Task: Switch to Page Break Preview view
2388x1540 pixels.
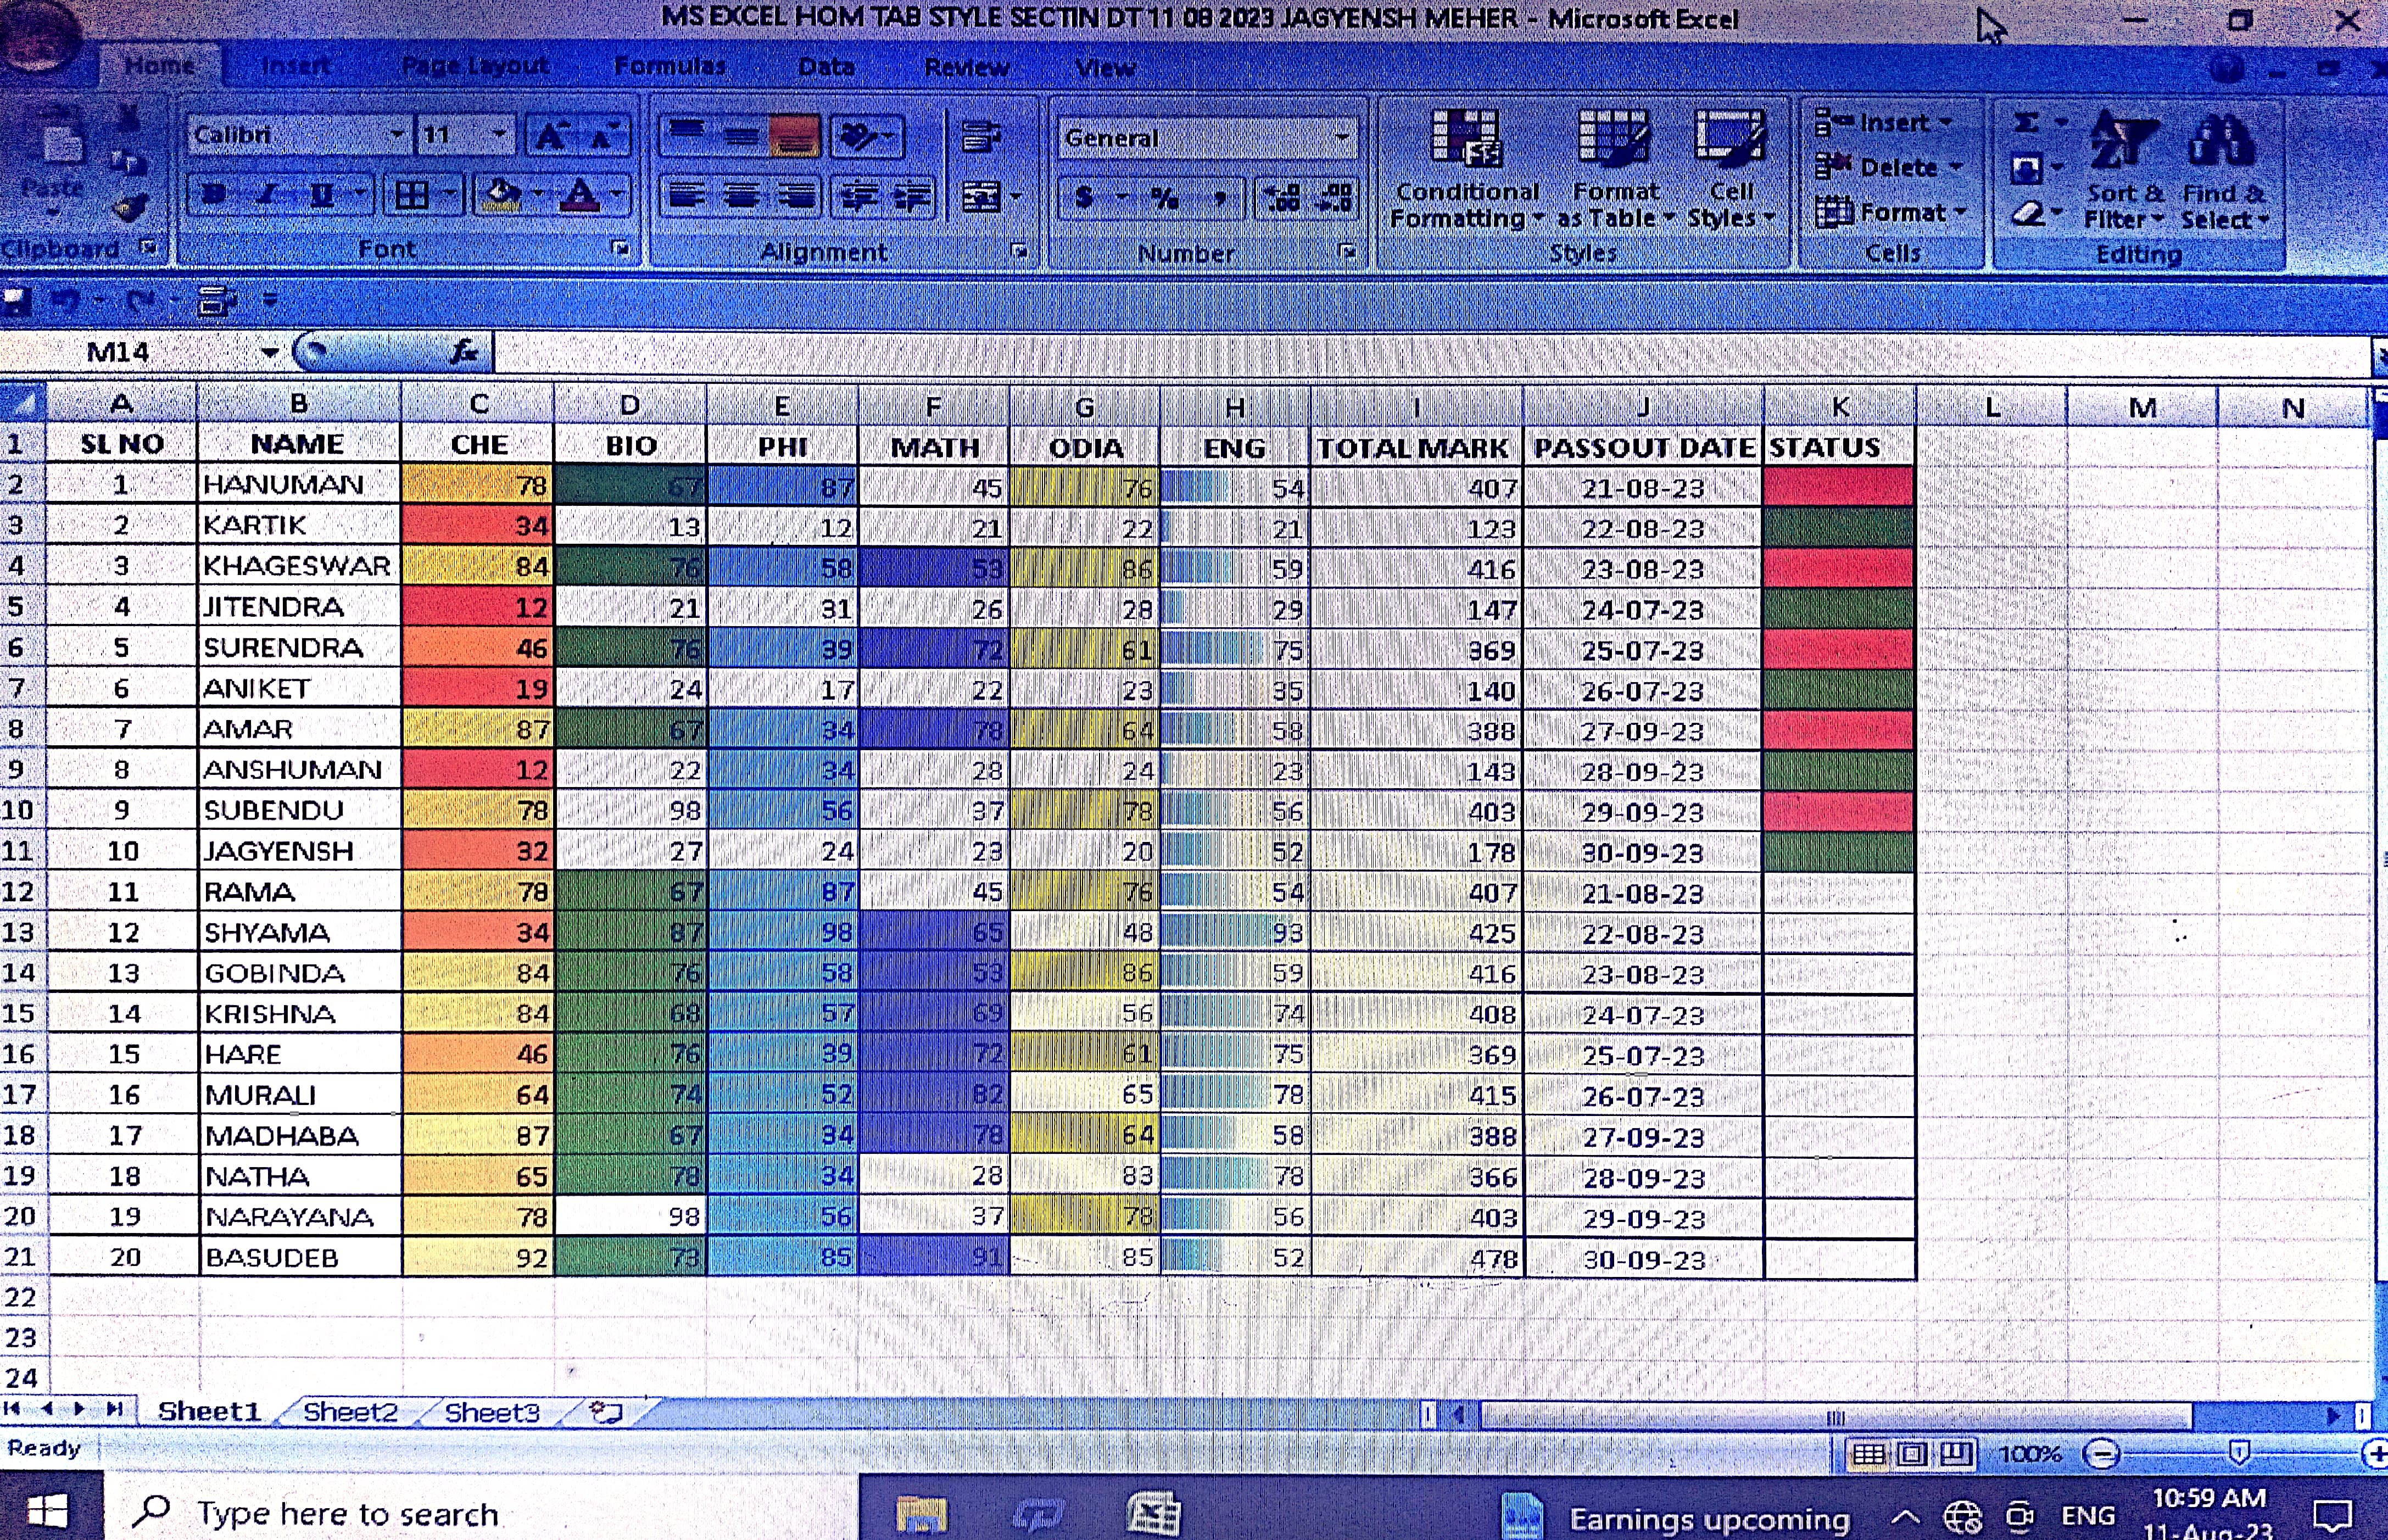Action: 1956,1453
